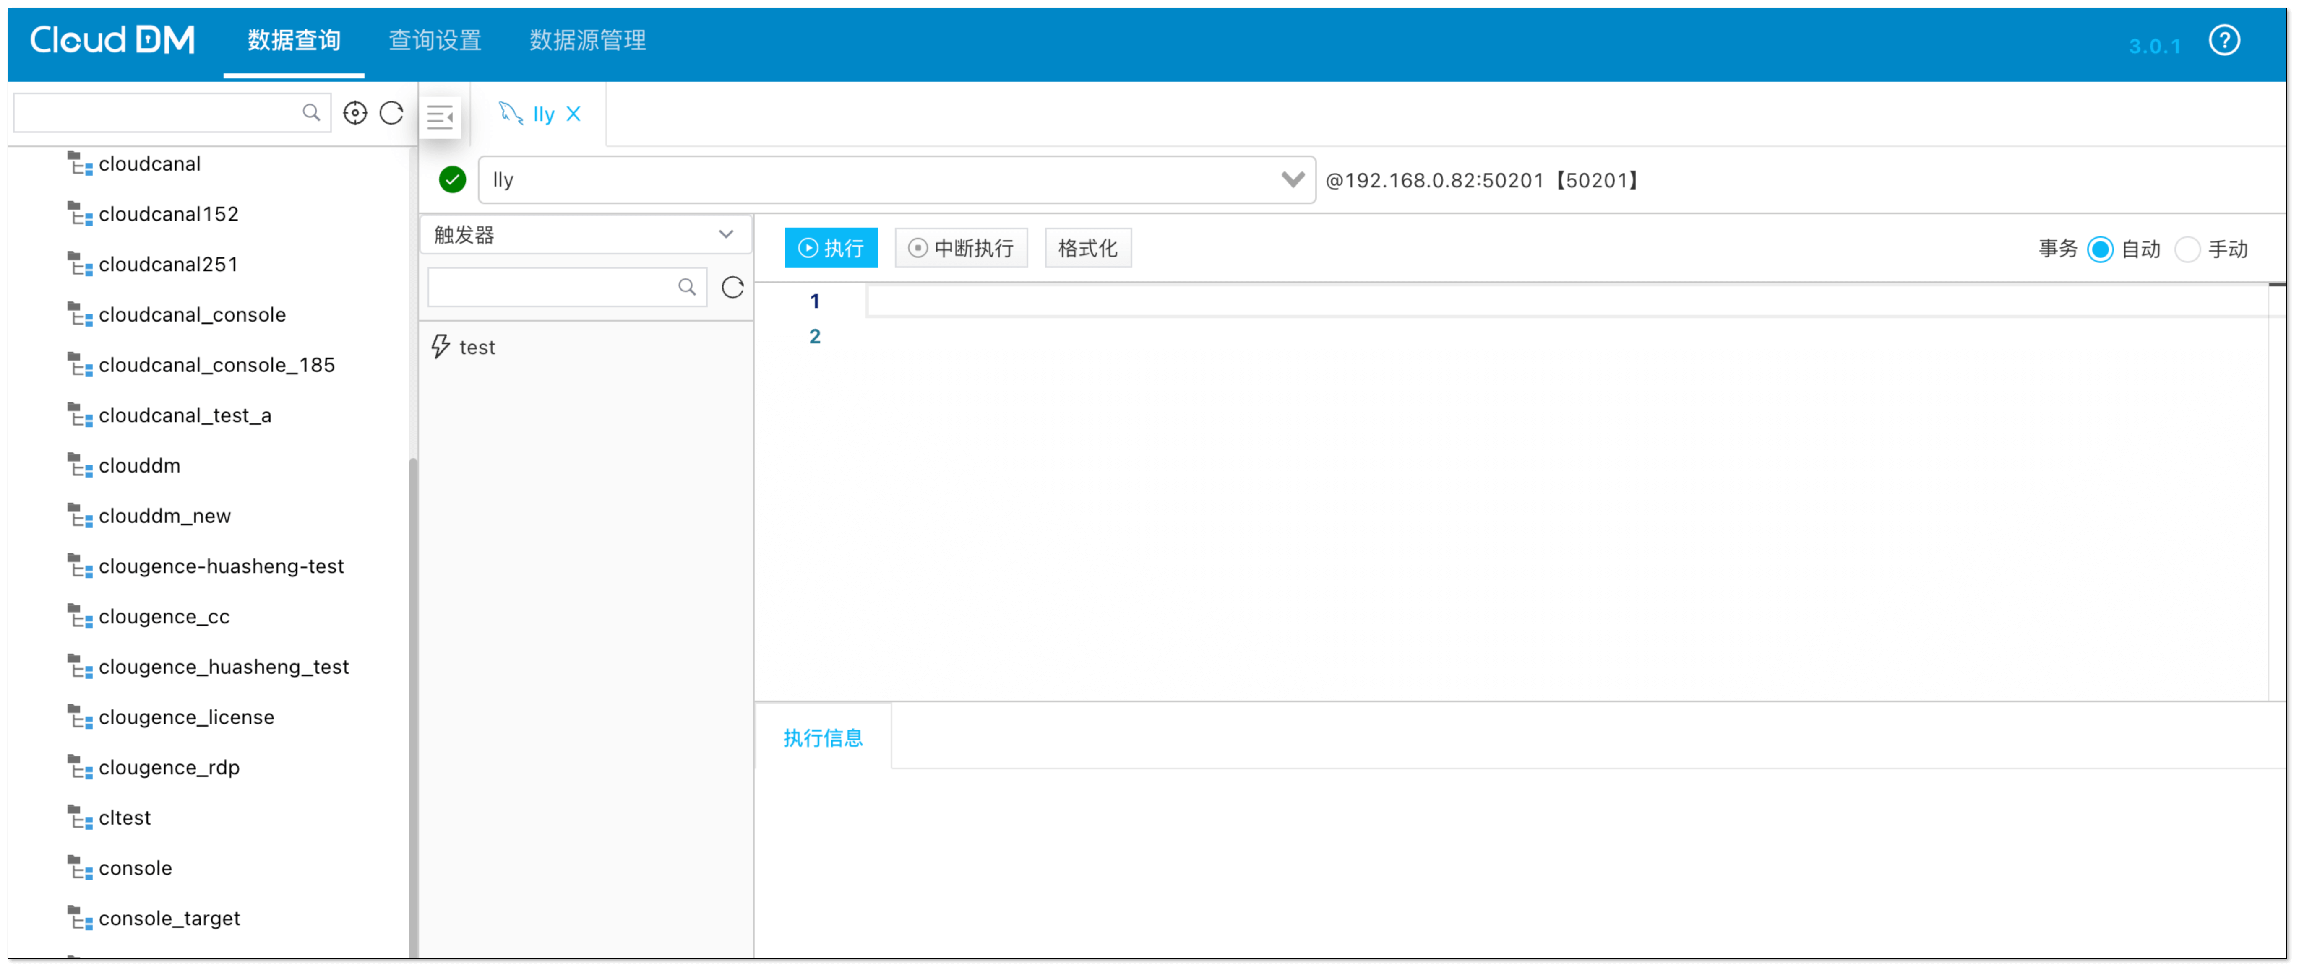The image size is (2299, 971).
Task: Collapse the database sidebar panel
Action: click(x=441, y=115)
